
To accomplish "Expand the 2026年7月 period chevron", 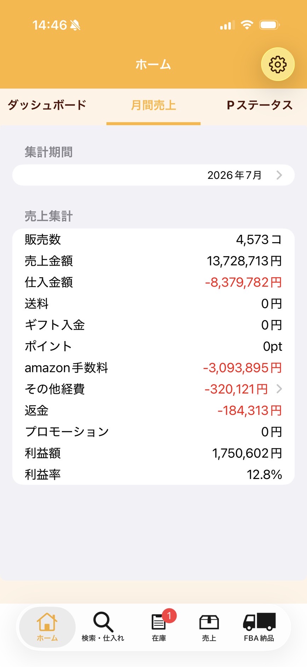I will [x=279, y=175].
